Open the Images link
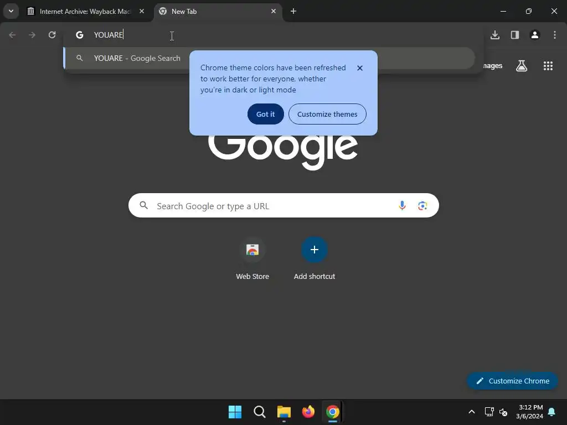The image size is (567, 425). click(x=492, y=66)
